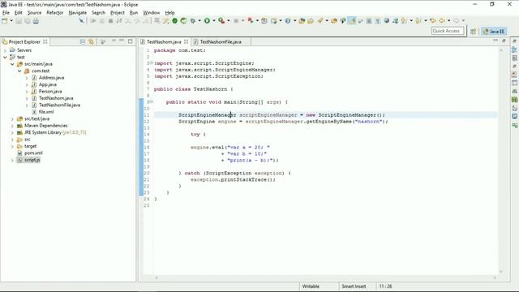
Task: Toggle Use Step Filters icon
Action: (x=165, y=21)
